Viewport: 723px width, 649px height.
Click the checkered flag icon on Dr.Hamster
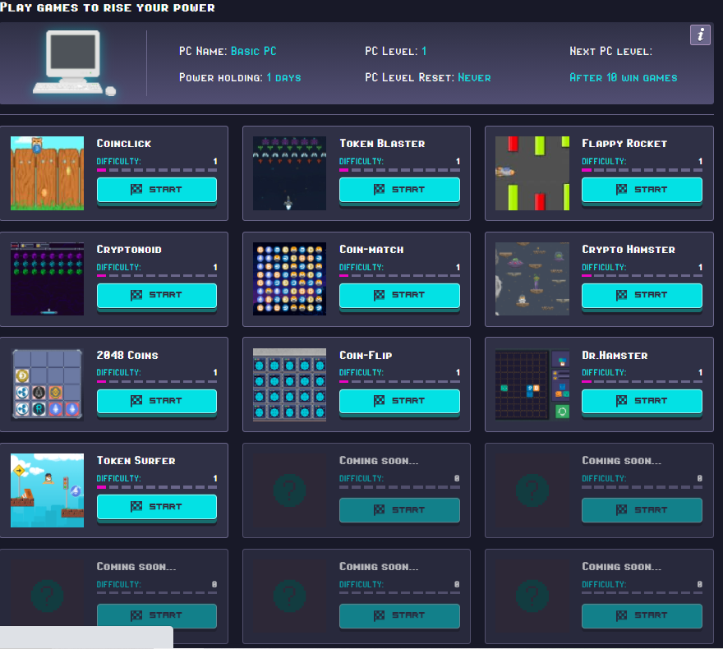(x=622, y=401)
